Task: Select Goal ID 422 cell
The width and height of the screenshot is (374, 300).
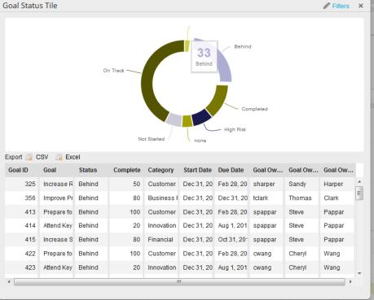Action: (22, 254)
